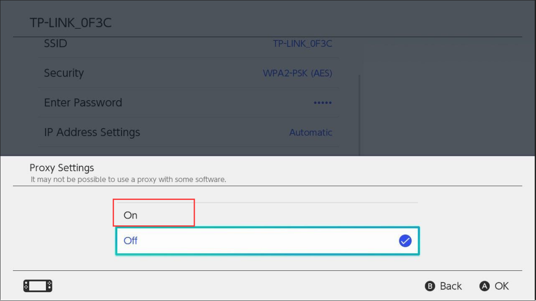The width and height of the screenshot is (536, 301).
Task: Click the TP-LINK_0F3C SSID value
Action: [x=302, y=44]
